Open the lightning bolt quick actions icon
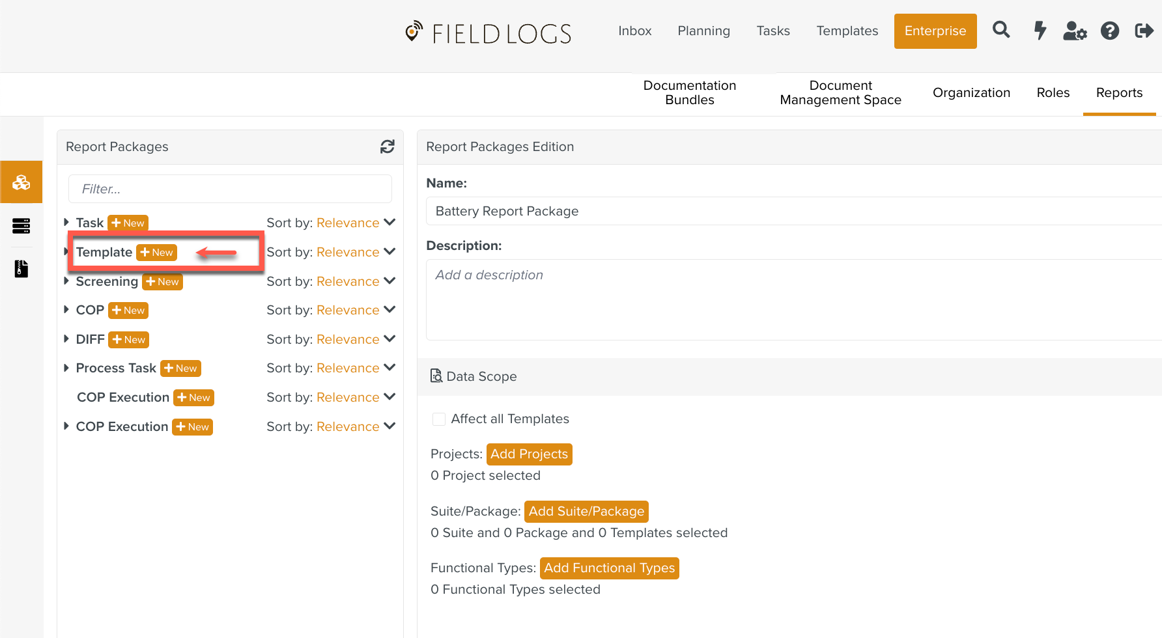1162x638 pixels. 1040,31
